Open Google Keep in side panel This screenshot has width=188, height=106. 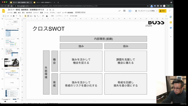(171, 22)
